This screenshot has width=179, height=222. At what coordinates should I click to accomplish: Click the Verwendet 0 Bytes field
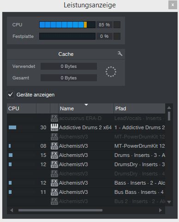[x=69, y=66]
